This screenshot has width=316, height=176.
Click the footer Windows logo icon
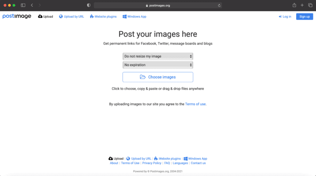pos(186,159)
